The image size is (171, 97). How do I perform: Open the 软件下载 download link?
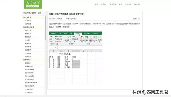[x=113, y=4]
